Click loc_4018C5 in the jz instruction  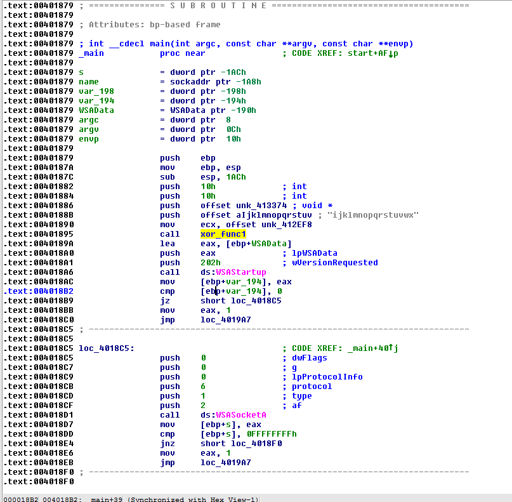click(256, 301)
